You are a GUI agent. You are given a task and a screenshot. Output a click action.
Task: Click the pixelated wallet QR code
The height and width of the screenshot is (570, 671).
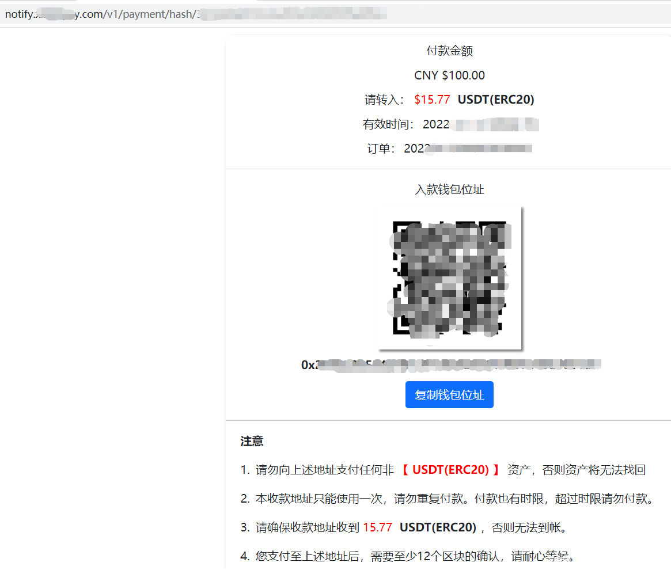pyautogui.click(x=450, y=278)
